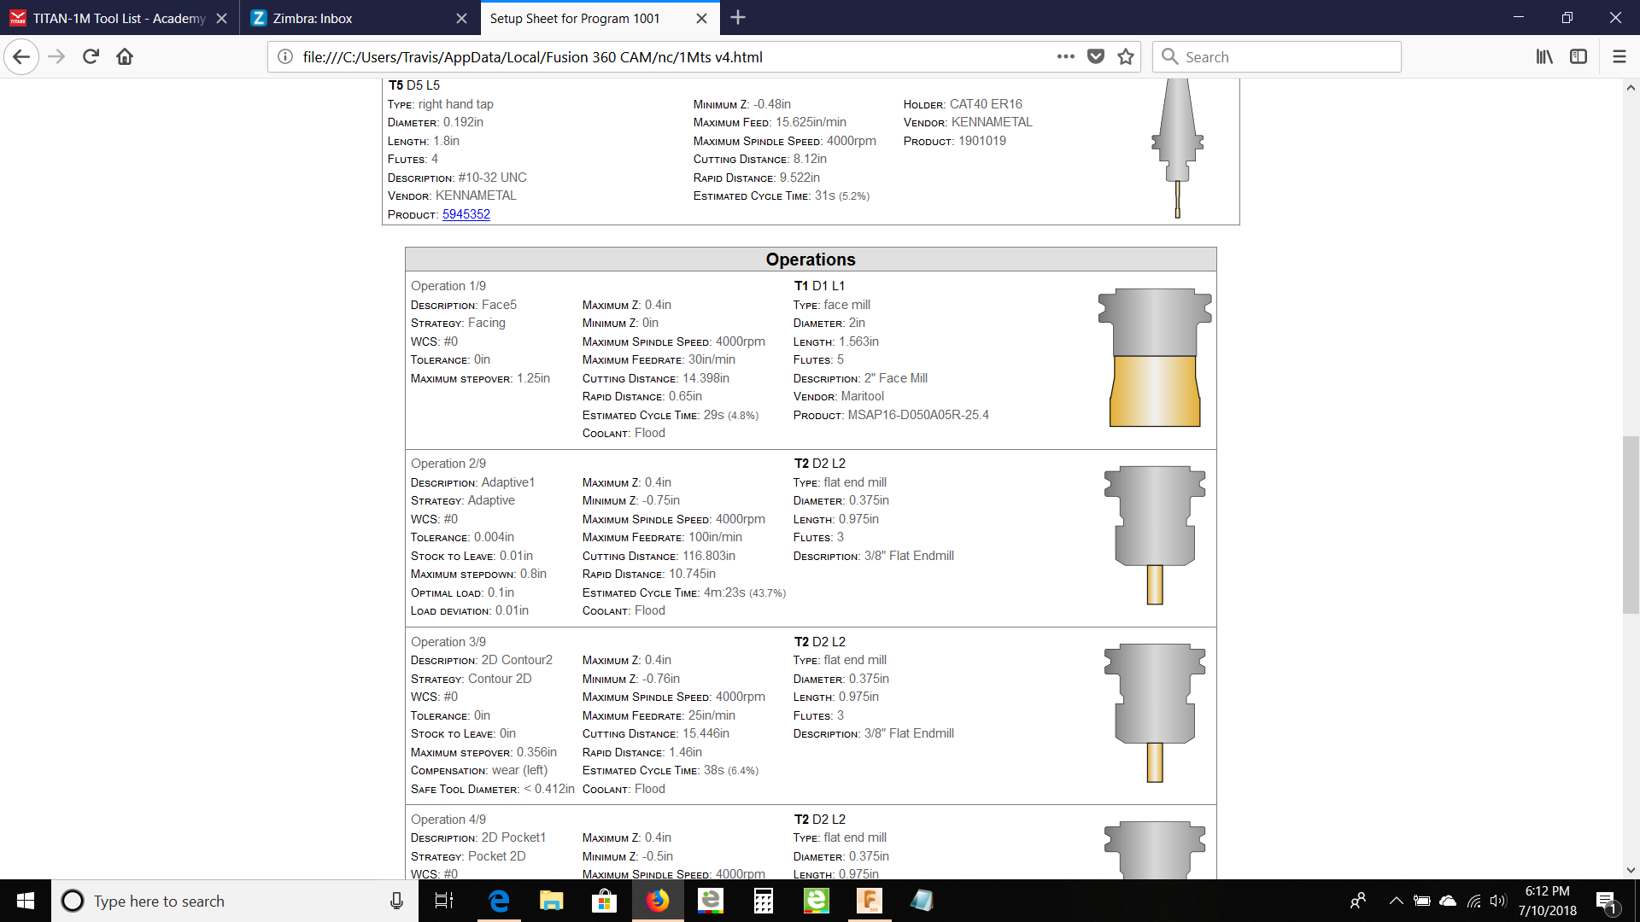Save the page to Pocket
The width and height of the screenshot is (1640, 922).
[1096, 56]
